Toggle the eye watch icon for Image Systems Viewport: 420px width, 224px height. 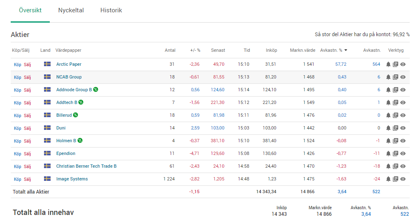pyautogui.click(x=403, y=179)
